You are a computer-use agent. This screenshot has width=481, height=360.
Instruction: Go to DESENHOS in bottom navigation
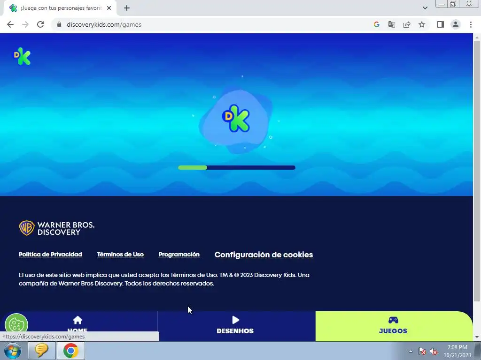(x=235, y=325)
